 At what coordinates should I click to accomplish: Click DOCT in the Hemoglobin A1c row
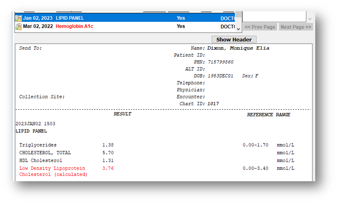point(228,27)
